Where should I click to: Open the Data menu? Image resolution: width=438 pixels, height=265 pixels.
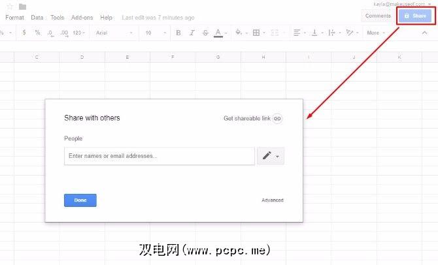(37, 18)
